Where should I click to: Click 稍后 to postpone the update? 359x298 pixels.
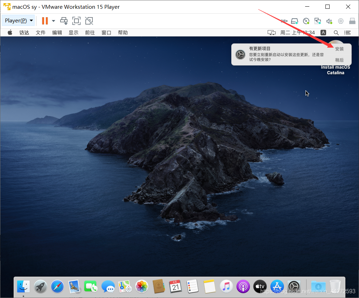point(339,60)
